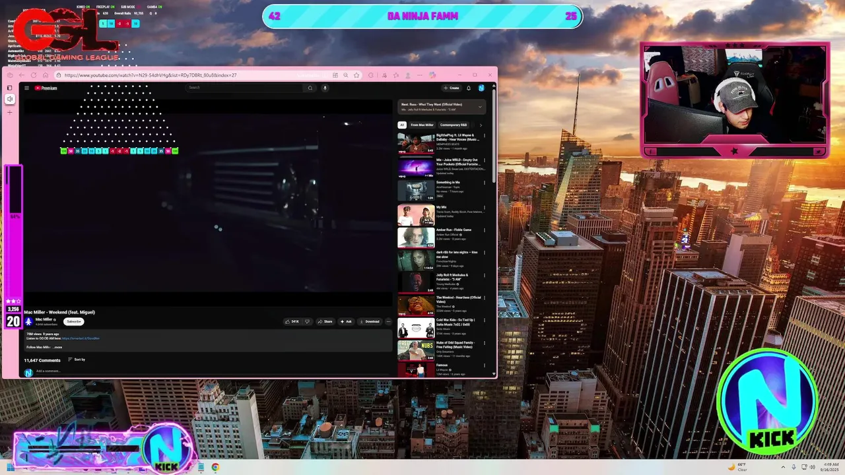The height and width of the screenshot is (475, 845).
Task: Open Chrome from the taskbar
Action: click(x=215, y=467)
